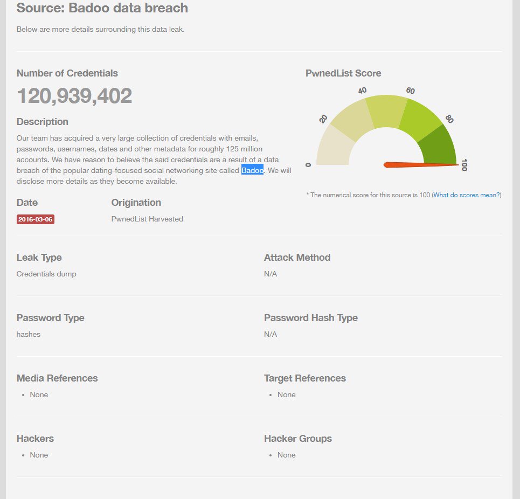This screenshot has width=520, height=499.
Task: Click the 'Credentials dump' leak type value
Action: [46, 274]
